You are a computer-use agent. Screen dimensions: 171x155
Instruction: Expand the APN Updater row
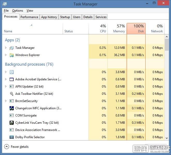point(6,87)
